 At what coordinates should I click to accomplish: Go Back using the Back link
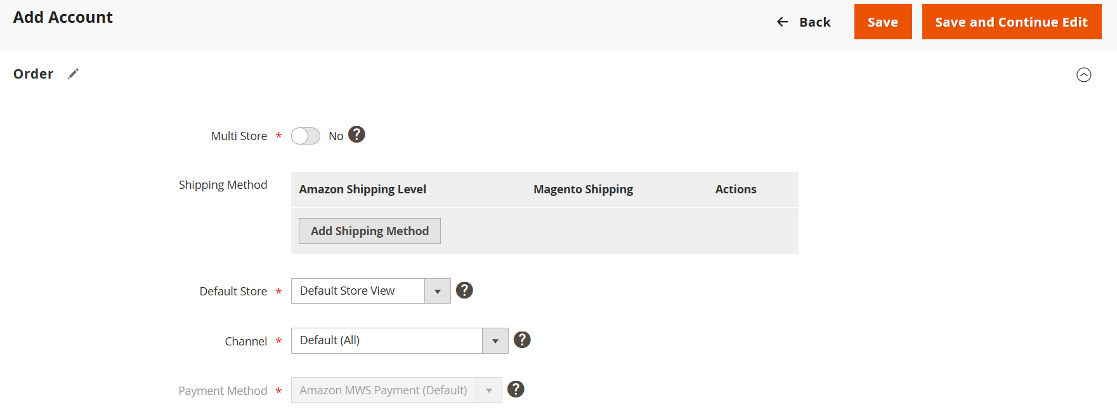814,22
